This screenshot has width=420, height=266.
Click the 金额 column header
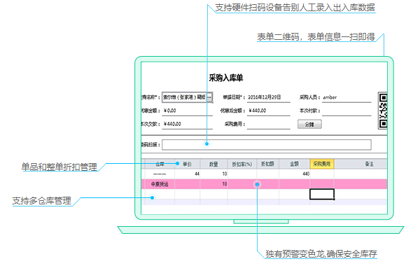coord(294,164)
